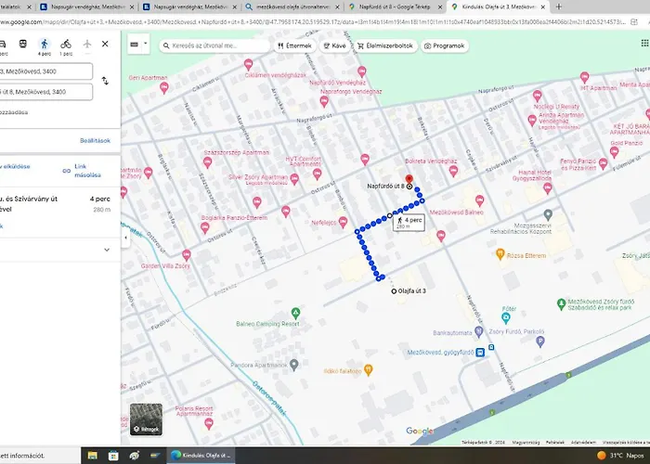The width and height of the screenshot is (650, 464).
Task: Click the Nefelejcs lodging pin
Action: point(343,223)
